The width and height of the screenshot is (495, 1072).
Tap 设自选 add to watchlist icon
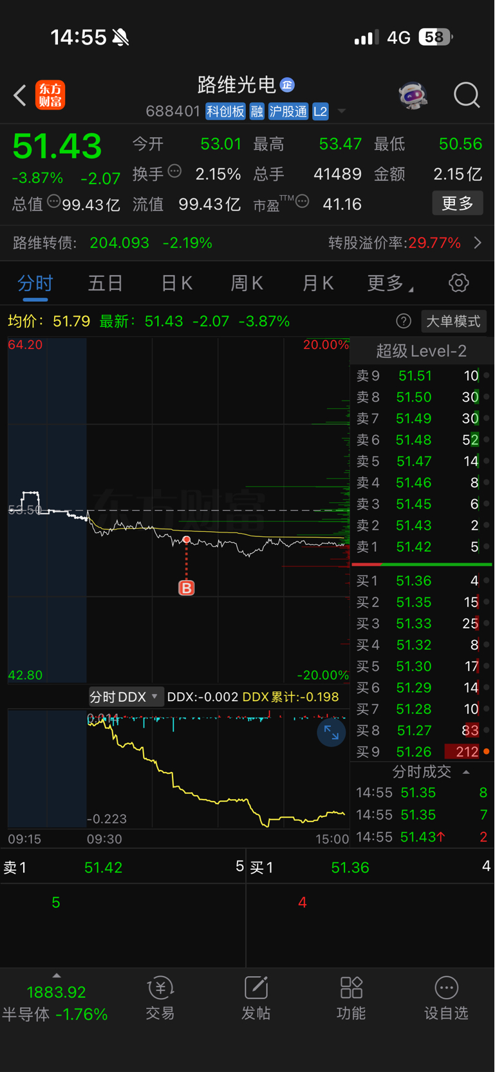pyautogui.click(x=446, y=998)
